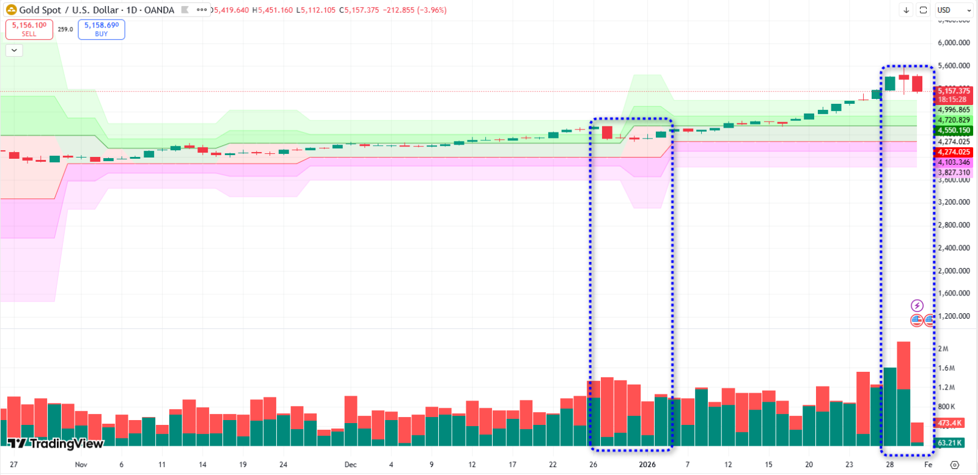The image size is (978, 475).
Task: Expand the collapsed indicator legend chevron
Action: click(14, 50)
